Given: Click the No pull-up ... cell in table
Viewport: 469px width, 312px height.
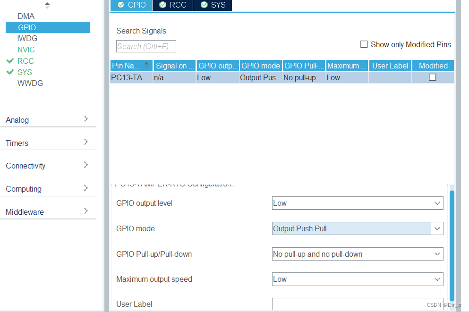Looking at the screenshot, I should click(x=304, y=78).
